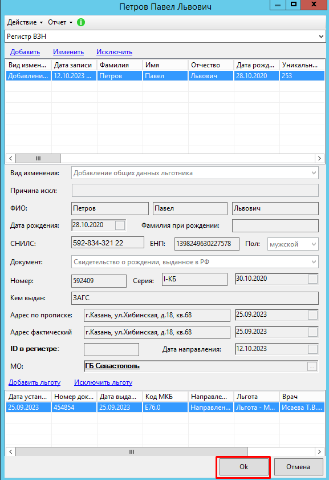Toggle the Дата направления checkbox

pyautogui.click(x=312, y=349)
